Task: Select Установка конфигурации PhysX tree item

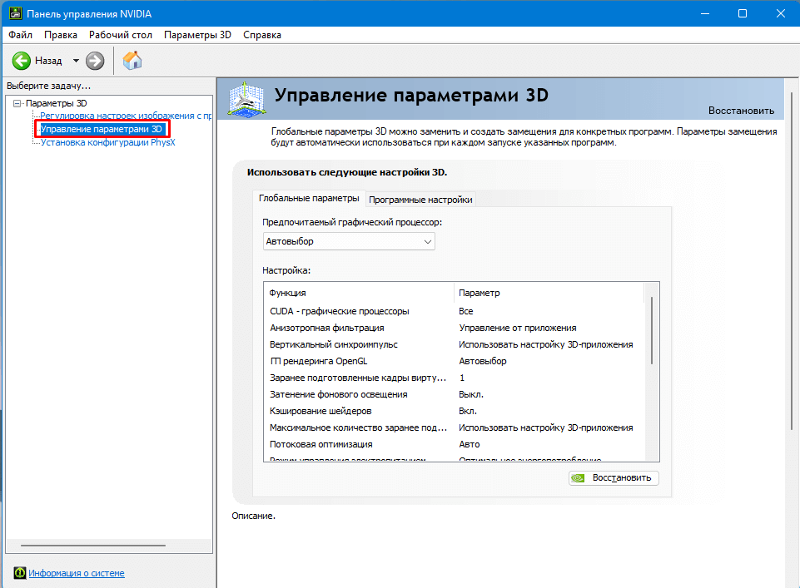Action: click(x=108, y=142)
